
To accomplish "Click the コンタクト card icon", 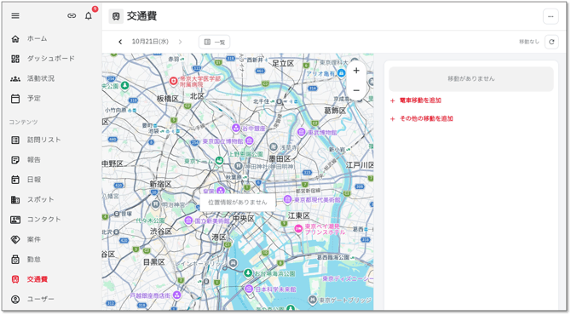I will tap(15, 220).
